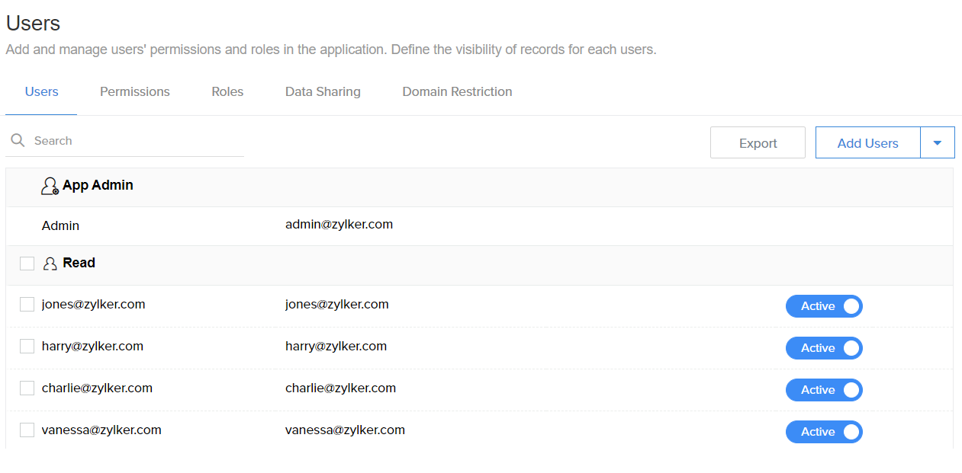This screenshot has height=473, width=962.
Task: Toggle harry@zylker.com to inactive
Action: coord(824,348)
